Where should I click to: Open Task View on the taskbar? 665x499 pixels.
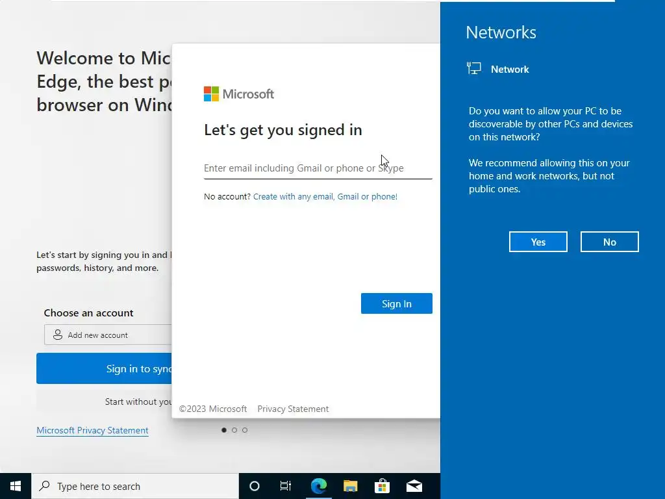(x=286, y=486)
